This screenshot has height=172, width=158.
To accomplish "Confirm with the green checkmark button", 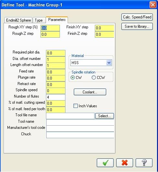I will click(x=105, y=163).
